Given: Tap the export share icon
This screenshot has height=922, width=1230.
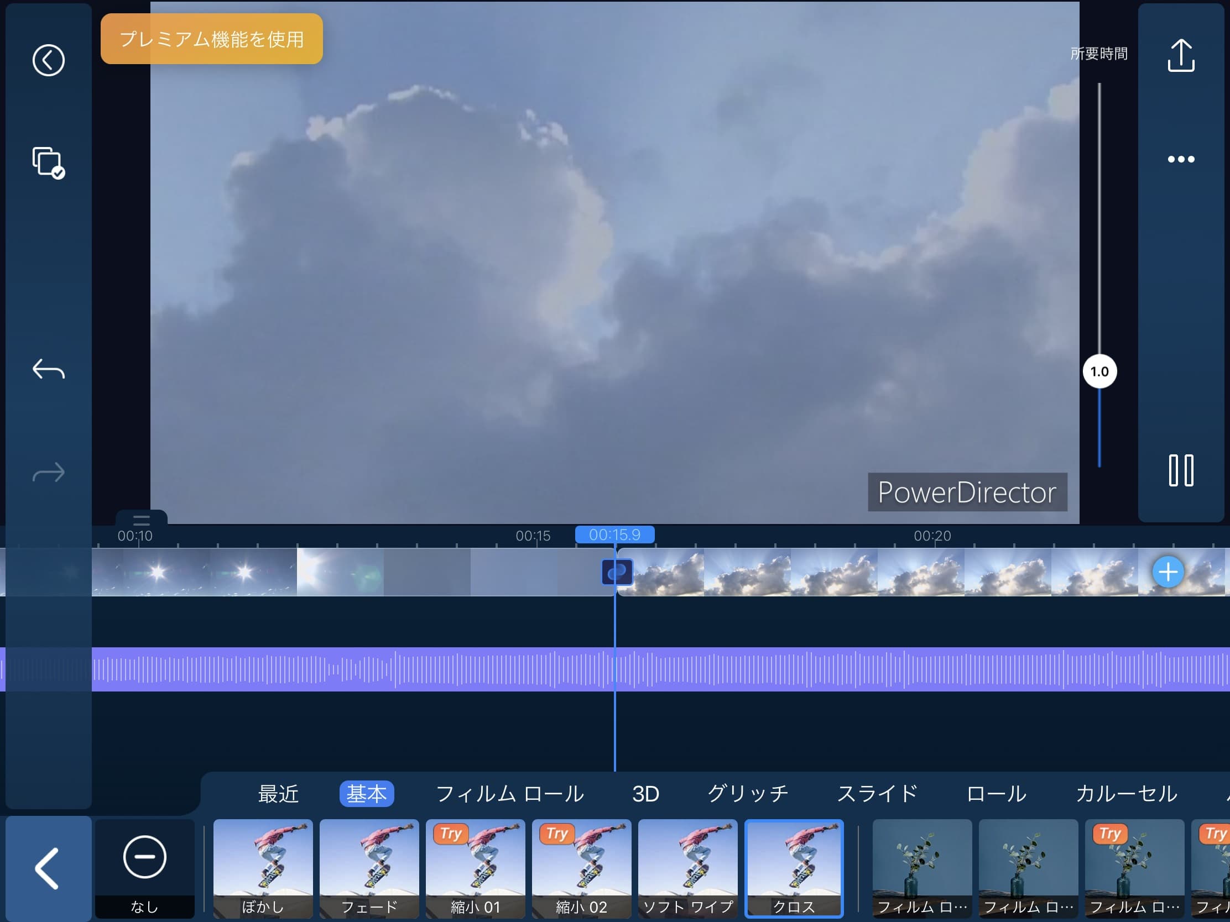Looking at the screenshot, I should [1181, 56].
